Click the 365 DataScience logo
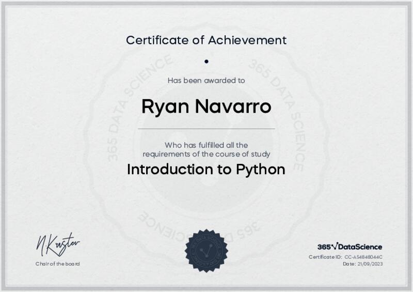 point(350,247)
